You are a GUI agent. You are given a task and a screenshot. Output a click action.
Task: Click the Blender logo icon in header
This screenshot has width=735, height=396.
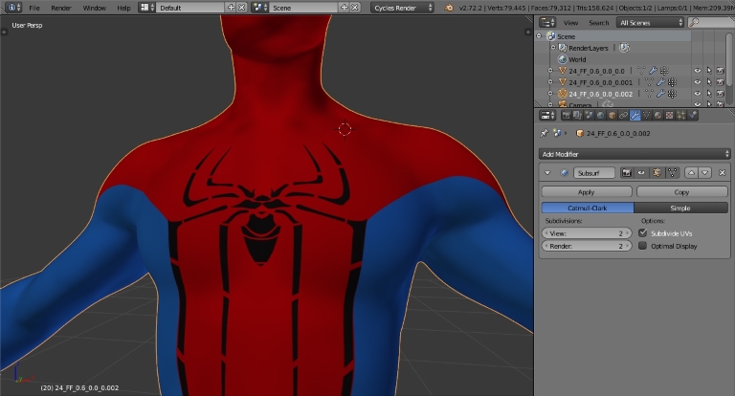pos(449,8)
